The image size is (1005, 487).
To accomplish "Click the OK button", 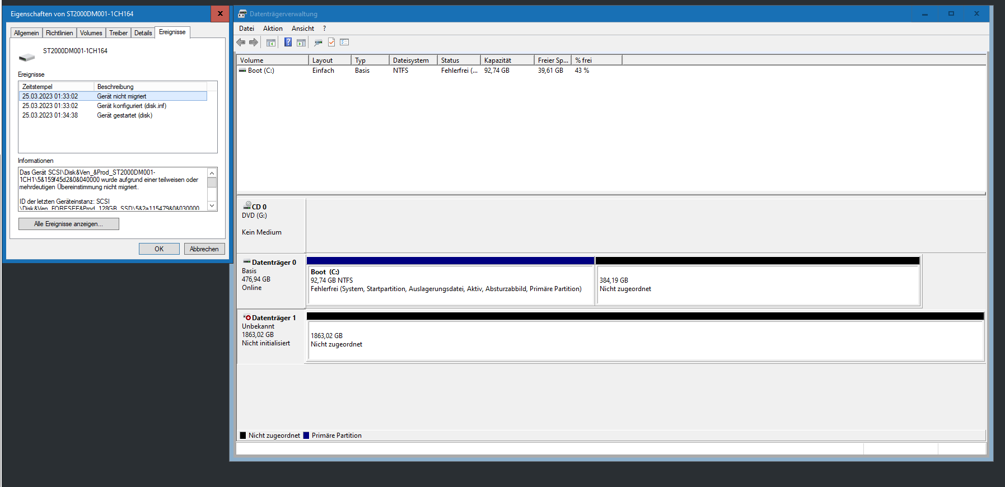I will (x=159, y=249).
